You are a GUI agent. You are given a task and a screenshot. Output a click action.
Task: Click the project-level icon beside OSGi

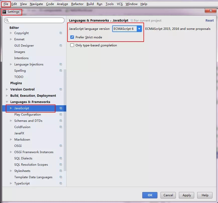[x=61, y=146]
